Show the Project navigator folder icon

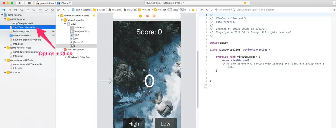3,10
